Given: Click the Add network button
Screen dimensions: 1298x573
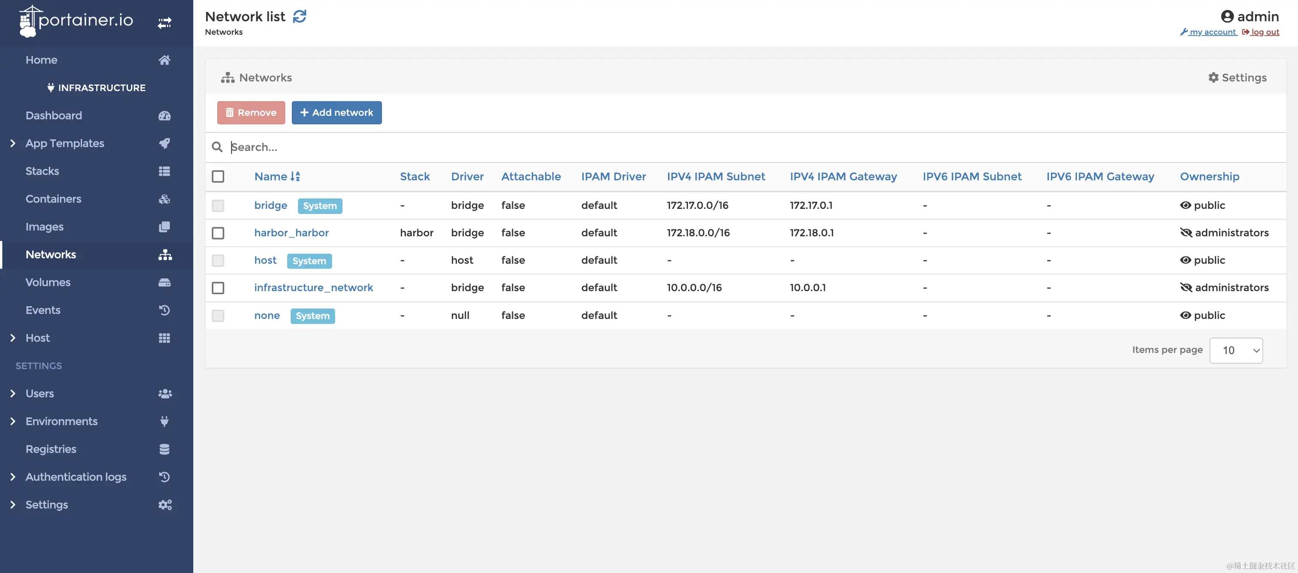Looking at the screenshot, I should (x=337, y=113).
